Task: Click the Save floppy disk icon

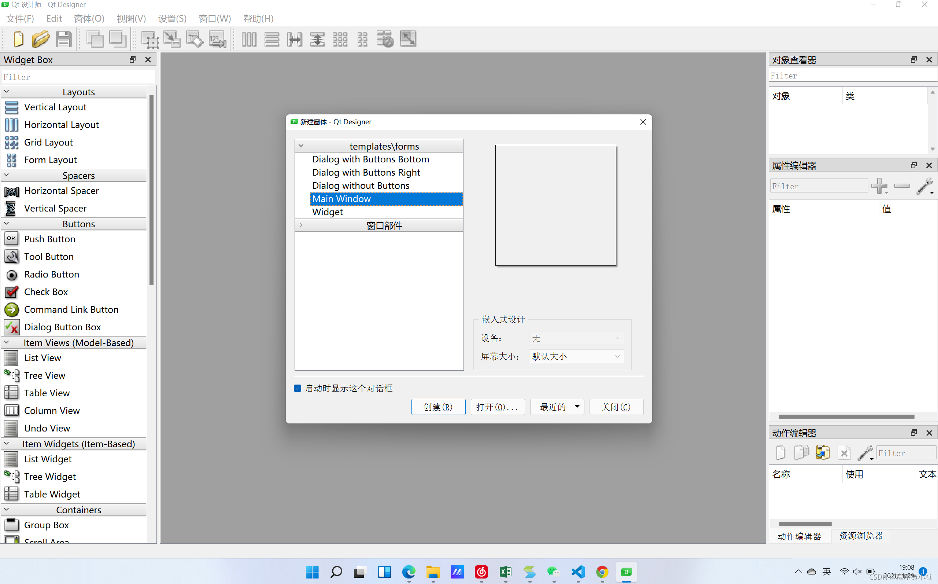Action: [63, 39]
